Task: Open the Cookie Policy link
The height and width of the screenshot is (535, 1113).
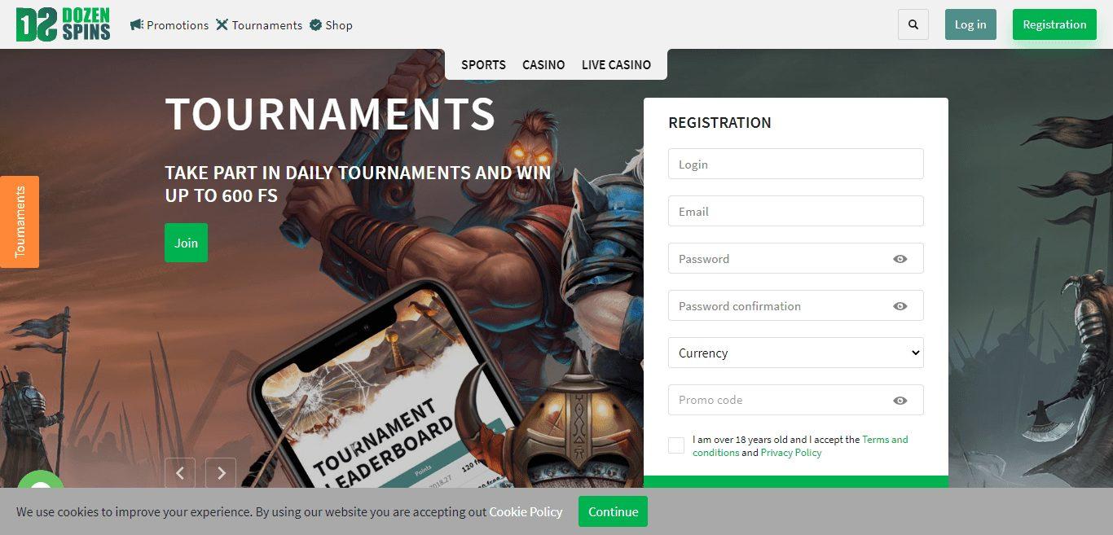Action: (x=526, y=511)
